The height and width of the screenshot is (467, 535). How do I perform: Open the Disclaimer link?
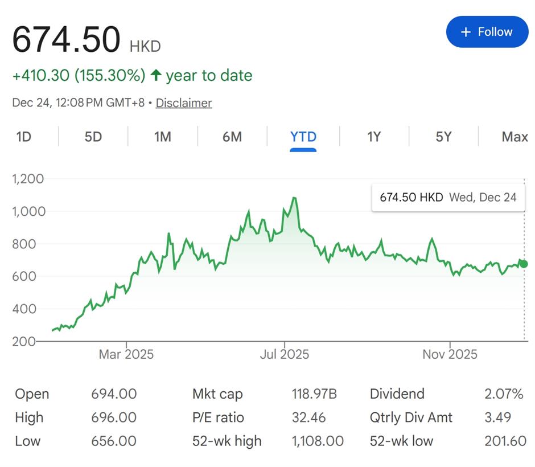click(x=183, y=103)
